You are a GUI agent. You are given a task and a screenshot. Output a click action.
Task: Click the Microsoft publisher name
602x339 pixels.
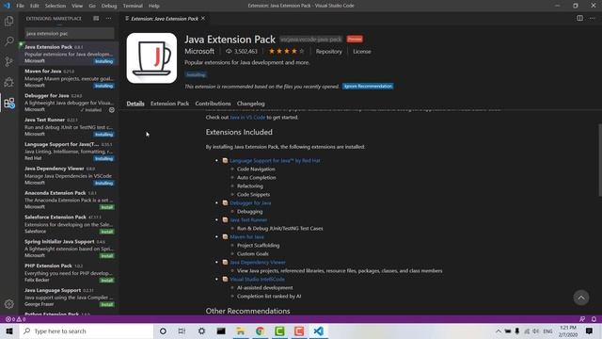(x=199, y=51)
